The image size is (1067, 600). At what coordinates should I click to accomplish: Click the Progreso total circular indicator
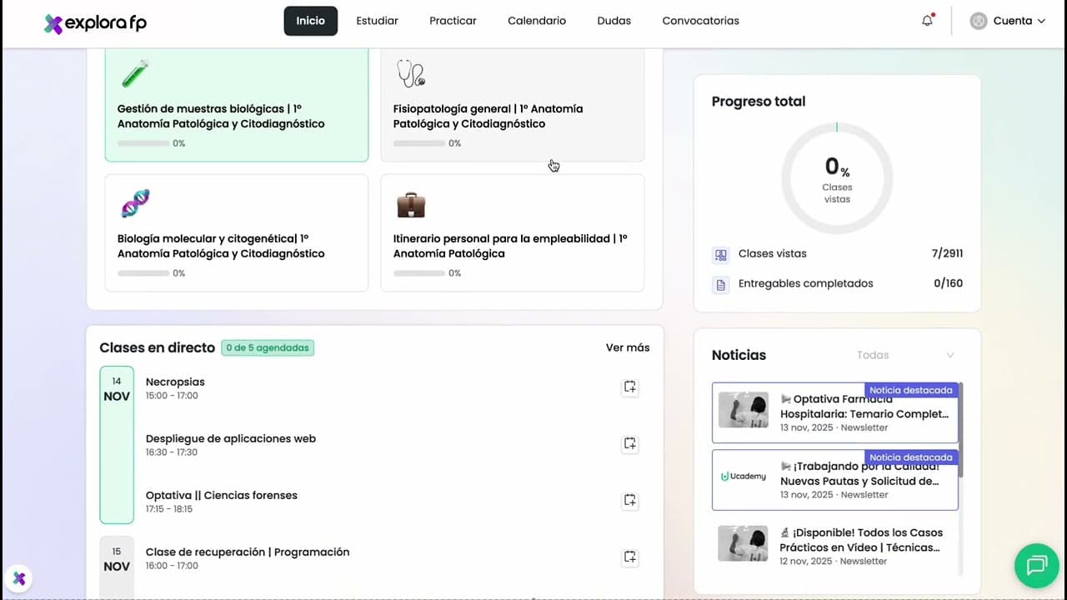(x=837, y=178)
